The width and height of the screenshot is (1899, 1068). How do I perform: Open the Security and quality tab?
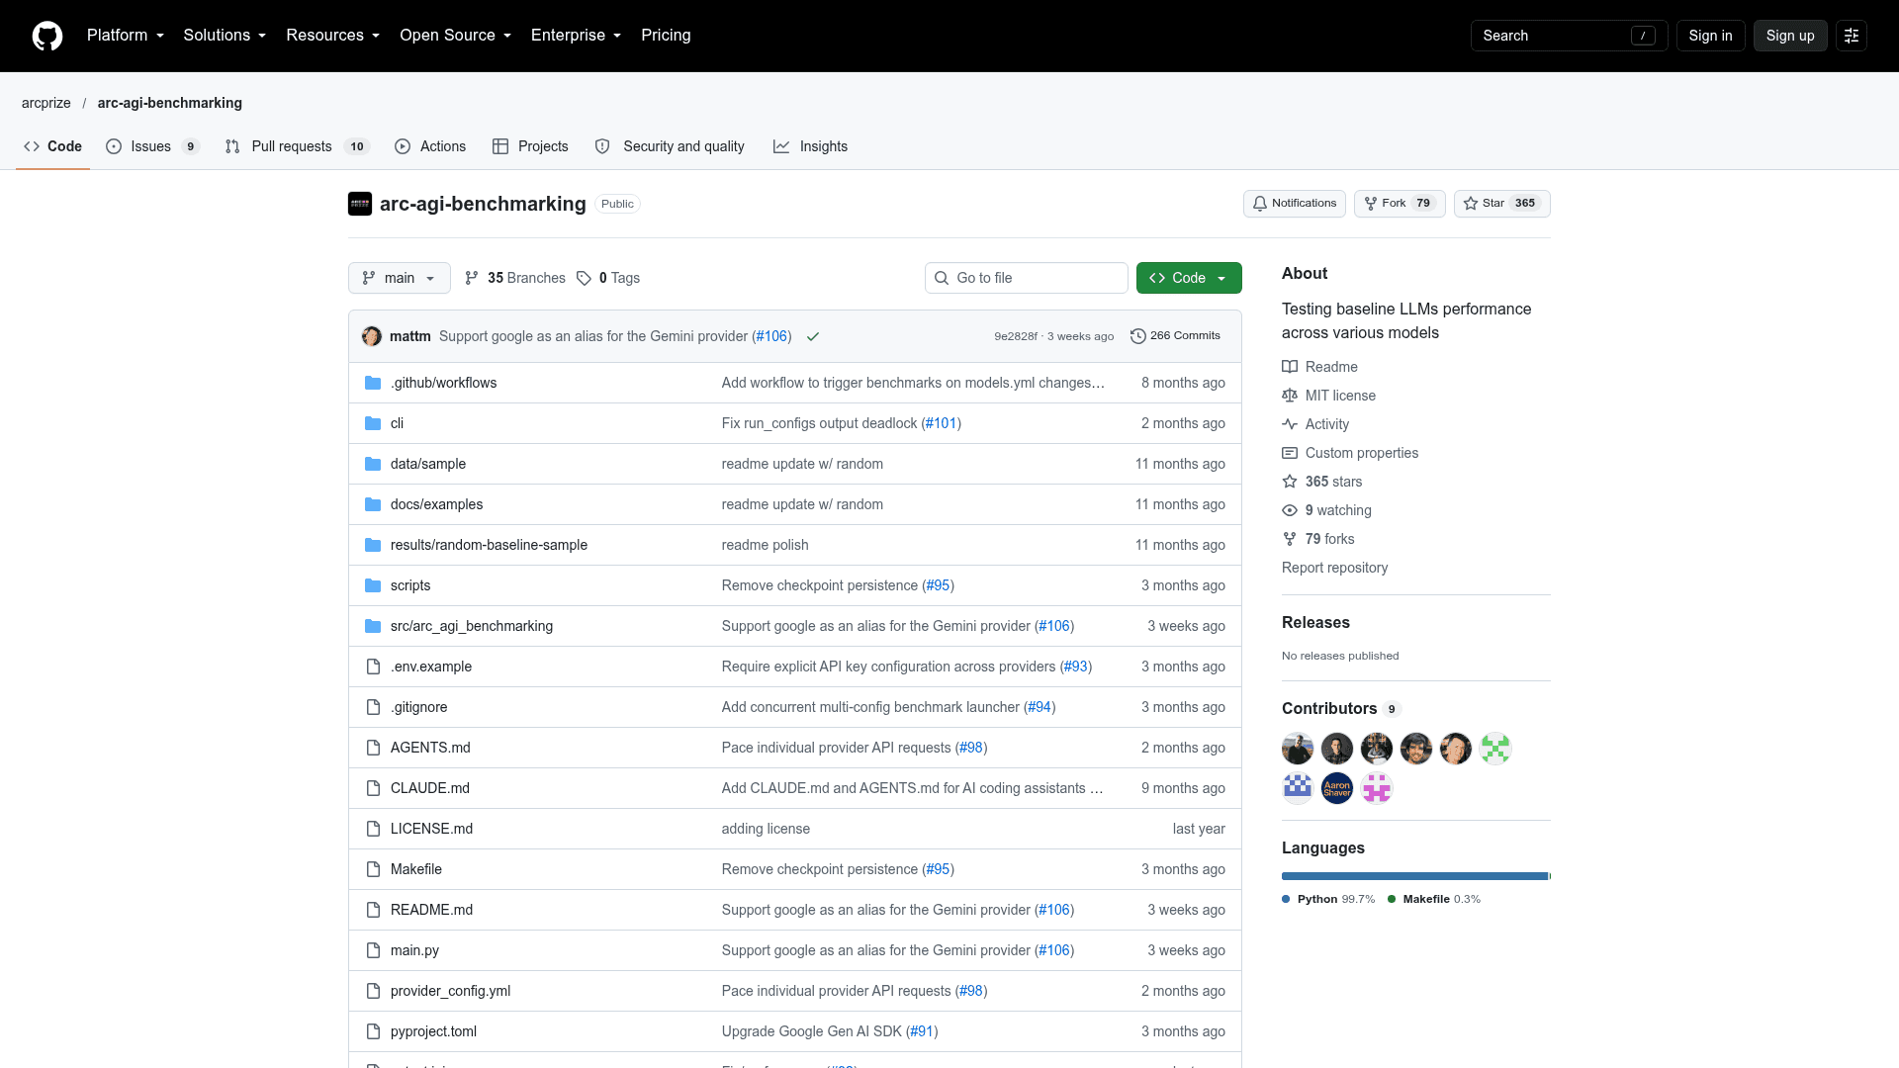point(670,146)
